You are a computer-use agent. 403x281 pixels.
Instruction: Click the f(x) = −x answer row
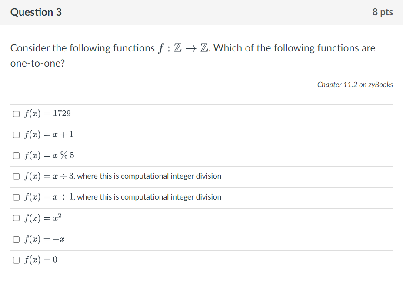coord(45,239)
